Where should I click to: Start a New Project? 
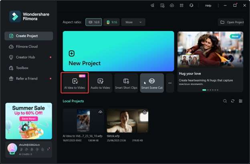click(119, 51)
